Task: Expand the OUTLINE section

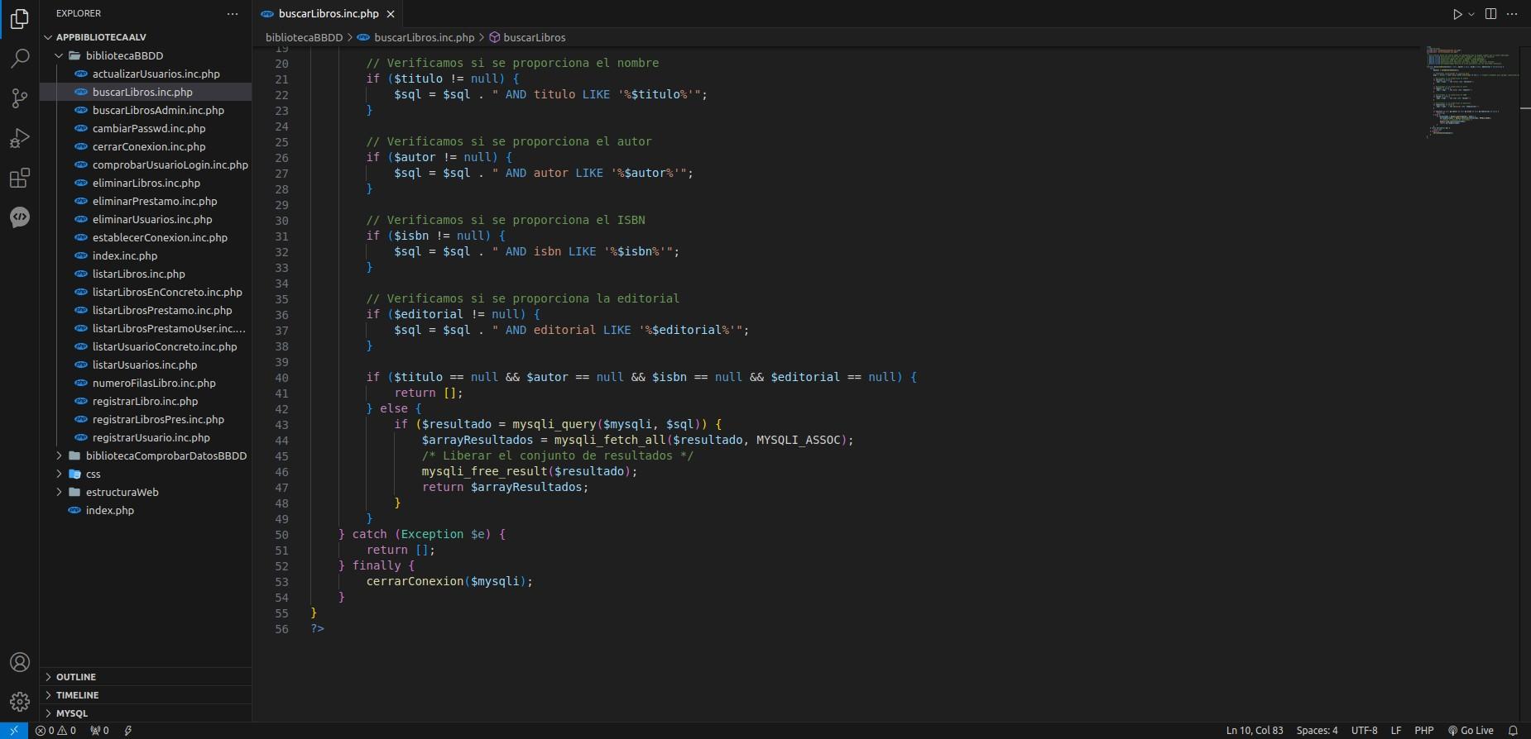Action: point(146,677)
